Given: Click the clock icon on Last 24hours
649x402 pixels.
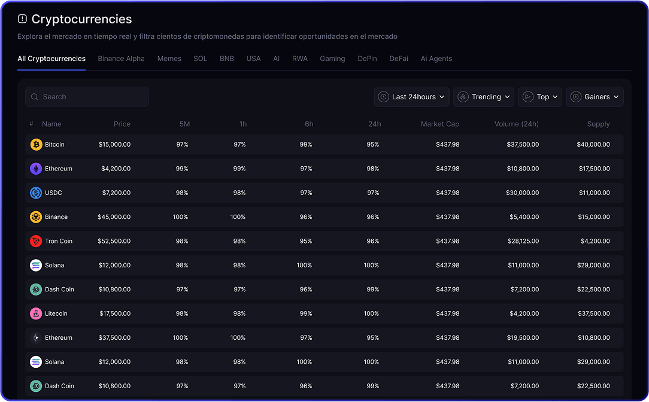Looking at the screenshot, I should tap(384, 97).
